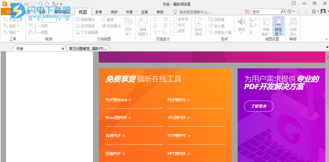Select single page layout icon in 页面显示
Screen dimensions: 329x162
coord(155,20)
